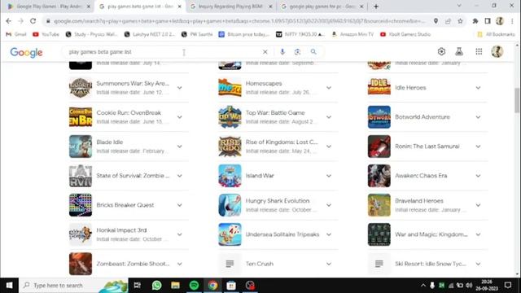Open Google apps grid
The width and height of the screenshot is (521, 293).
click(x=479, y=51)
